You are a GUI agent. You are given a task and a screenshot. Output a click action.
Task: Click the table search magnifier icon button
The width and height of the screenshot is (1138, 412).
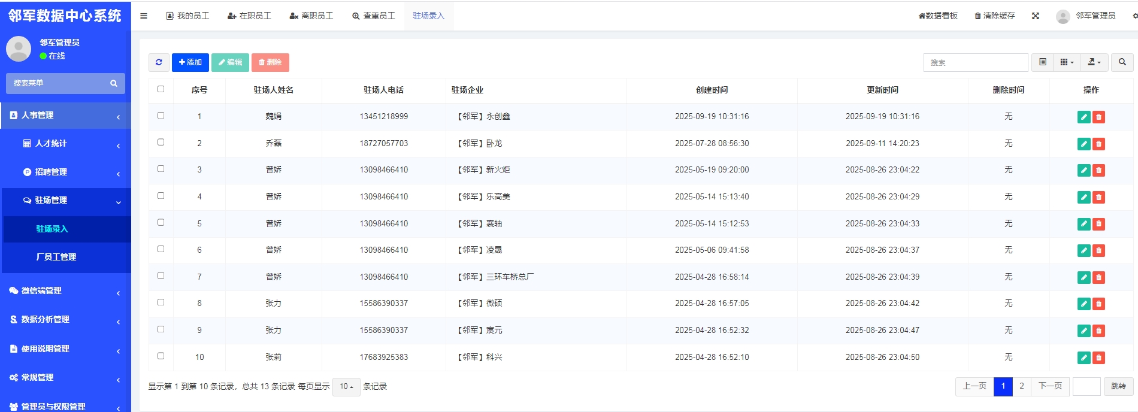pyautogui.click(x=1122, y=62)
